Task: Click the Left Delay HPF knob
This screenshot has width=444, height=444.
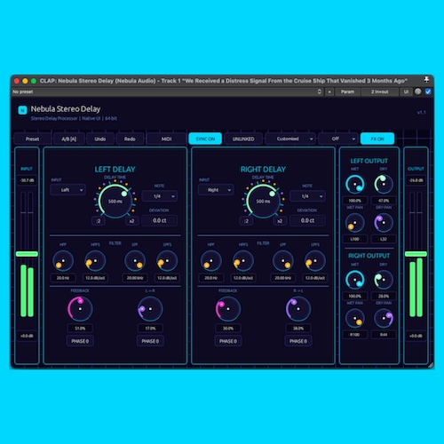Action: tap(63, 261)
